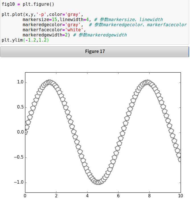Click the markeredgecolor='gray' parameter text
Screen dimensions: 190x201
52,25
